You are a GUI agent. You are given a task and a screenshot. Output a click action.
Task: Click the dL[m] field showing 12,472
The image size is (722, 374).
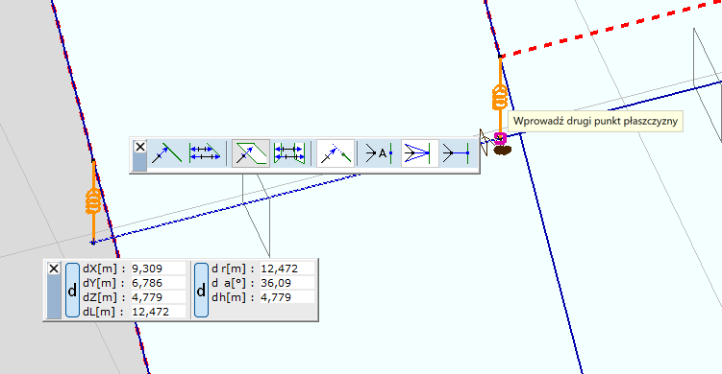click(x=158, y=312)
